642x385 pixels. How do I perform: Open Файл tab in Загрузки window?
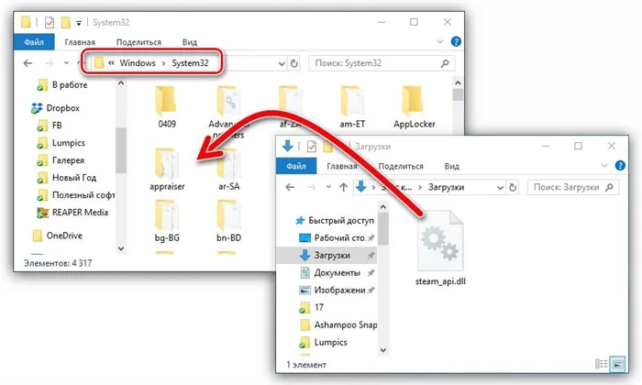(x=296, y=166)
